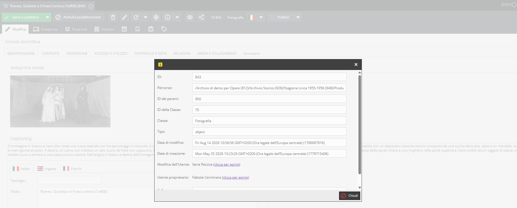Open the Traduci dropdown arrow

point(298,17)
